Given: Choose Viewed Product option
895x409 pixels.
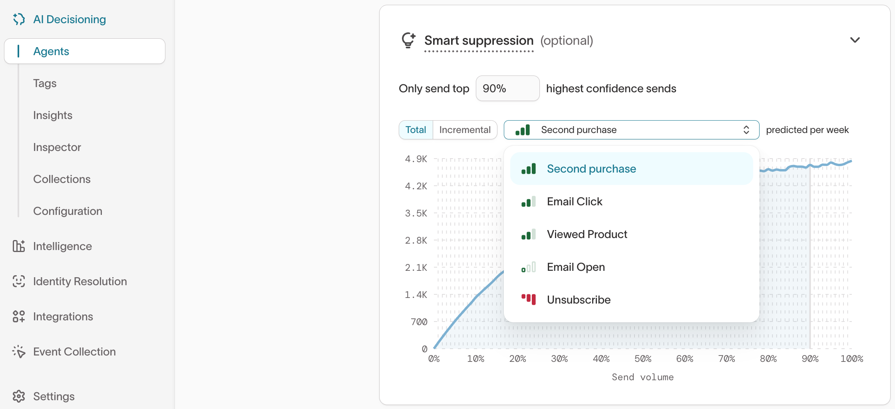Looking at the screenshot, I should (x=587, y=234).
